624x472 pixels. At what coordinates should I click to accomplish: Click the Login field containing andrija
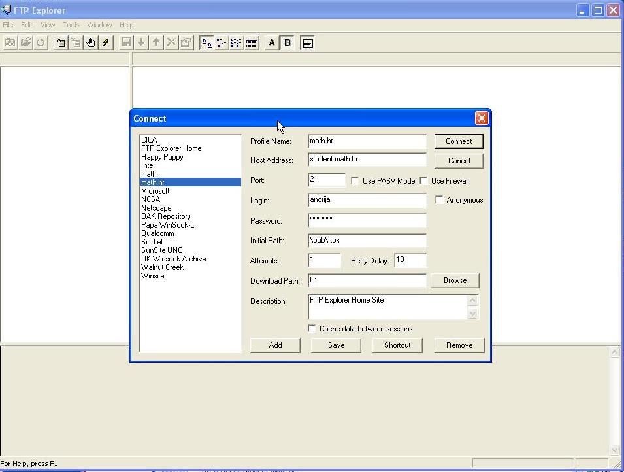pos(367,200)
